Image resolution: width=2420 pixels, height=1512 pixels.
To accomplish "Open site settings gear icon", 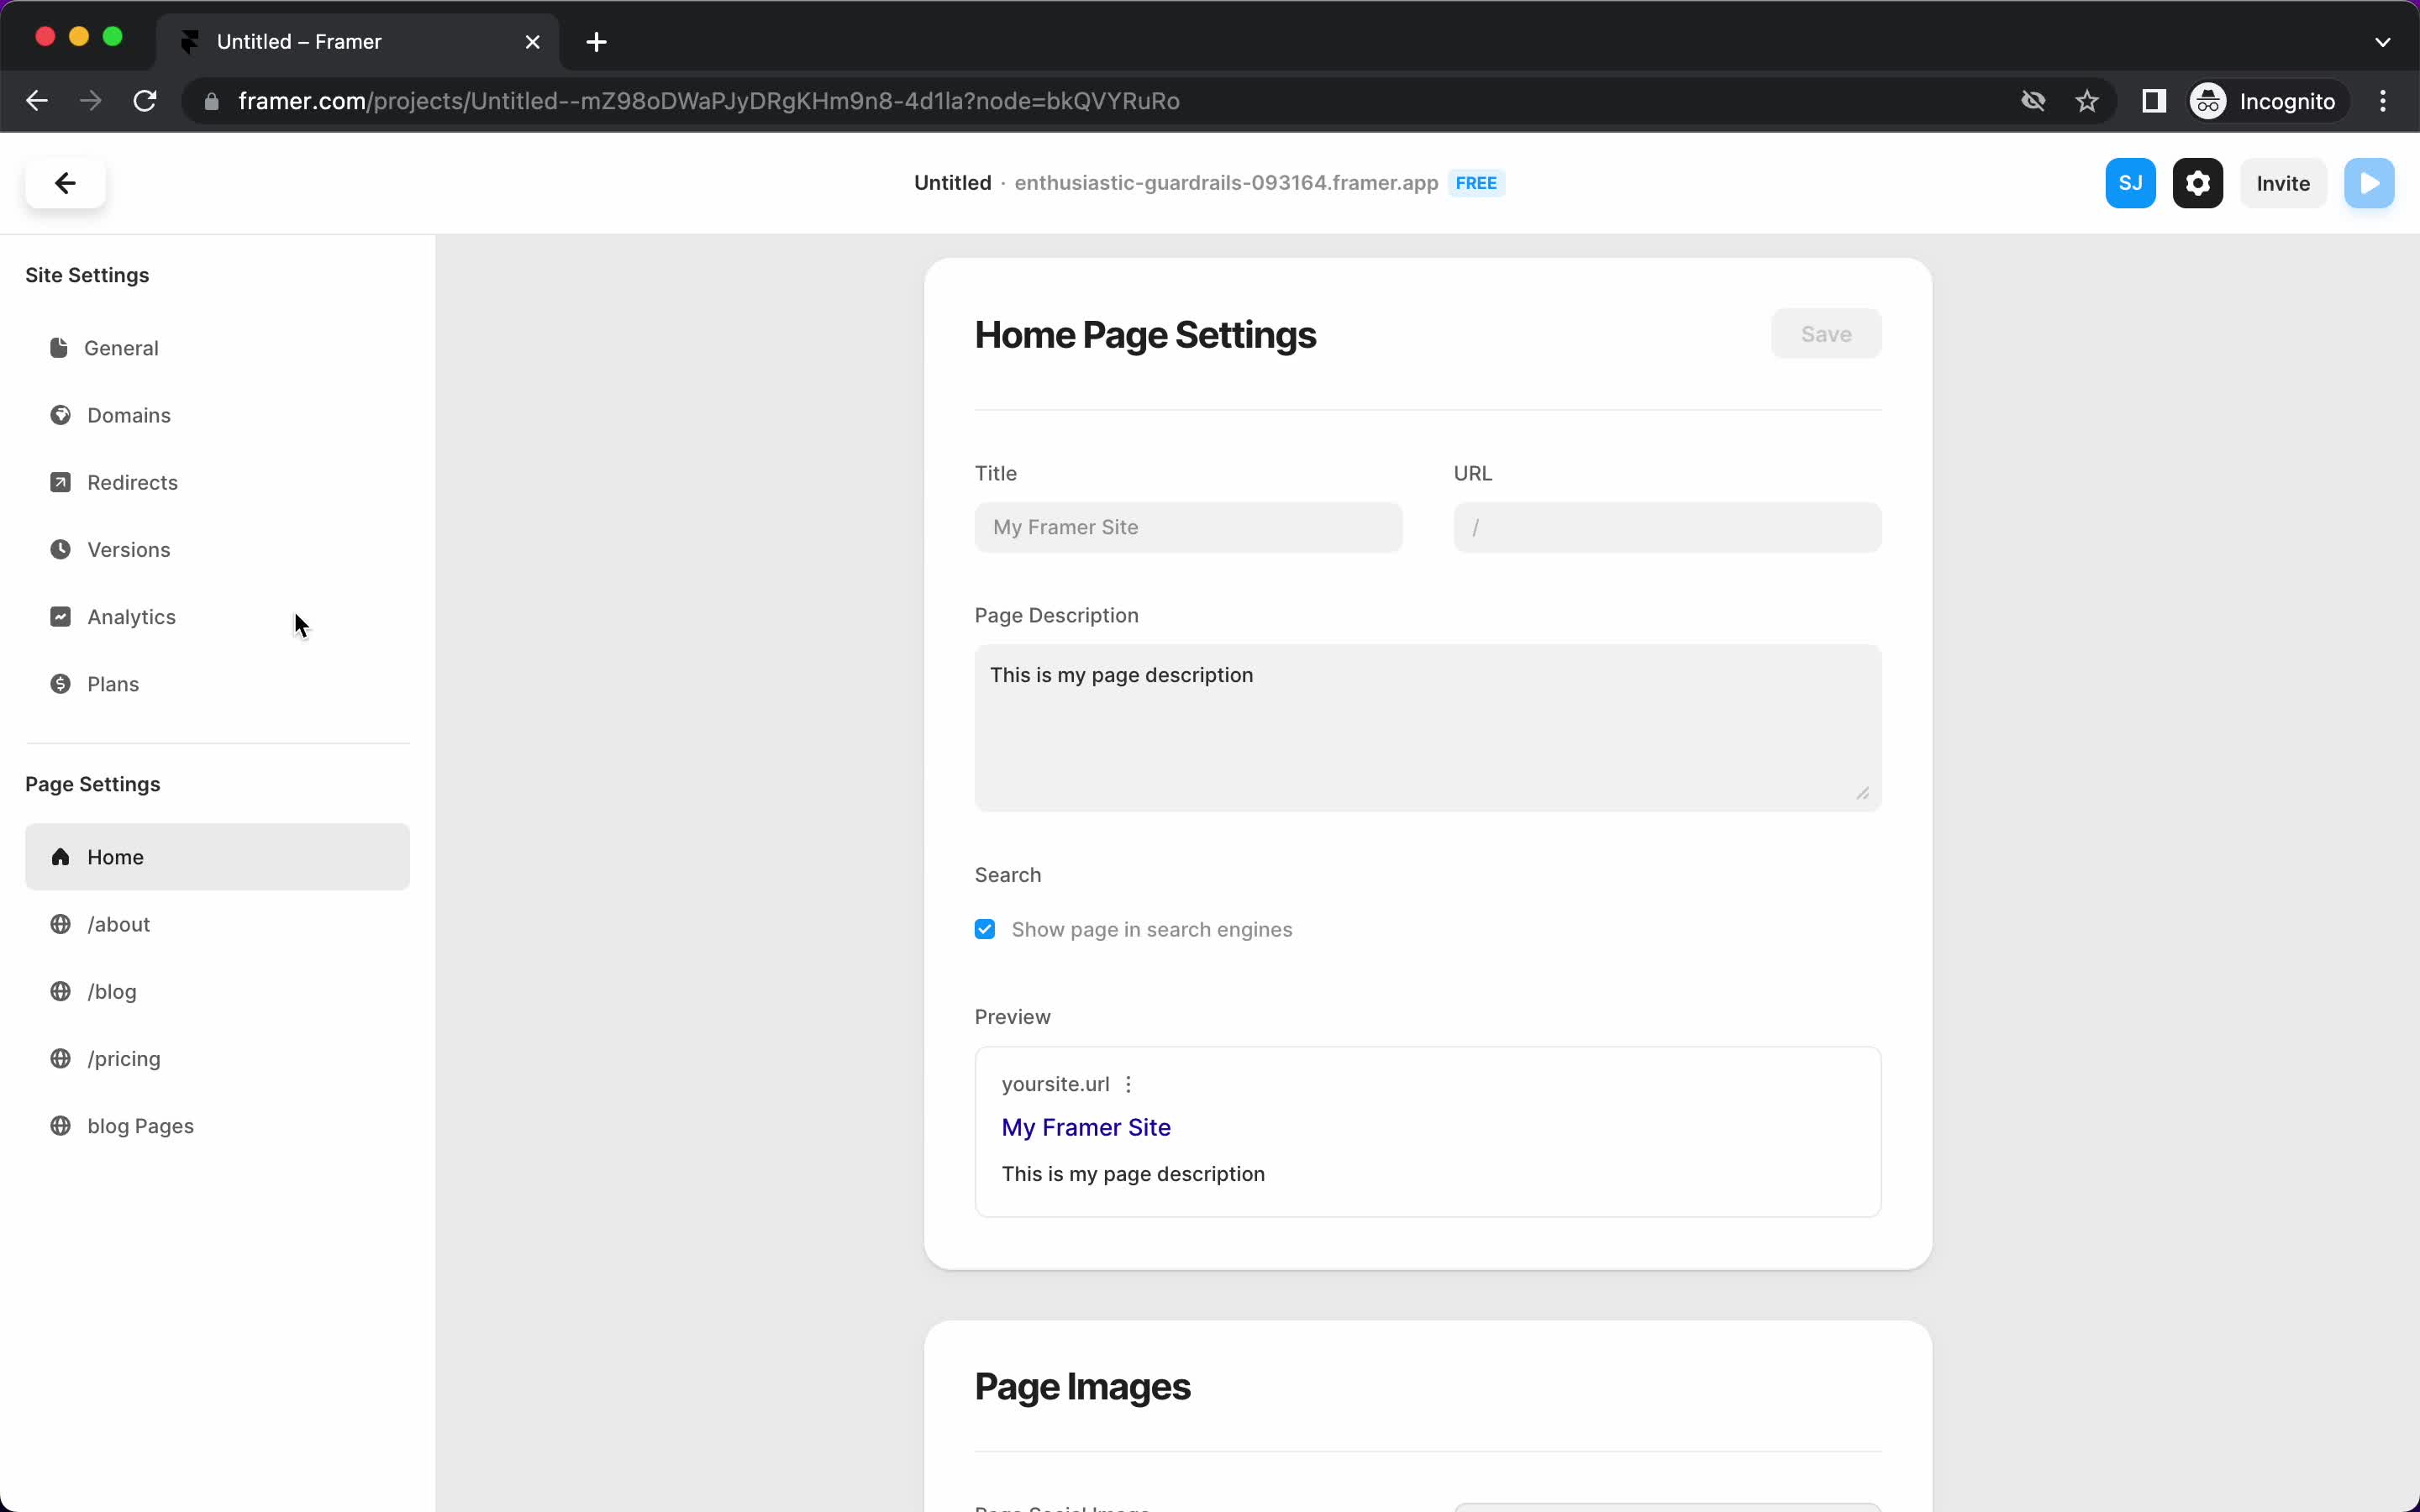I will pyautogui.click(x=2199, y=183).
